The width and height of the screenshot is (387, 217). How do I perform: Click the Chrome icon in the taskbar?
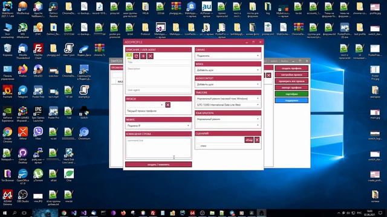64,213
